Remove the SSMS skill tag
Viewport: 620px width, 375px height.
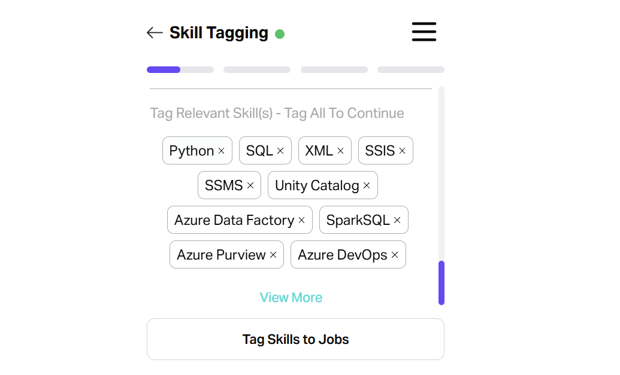(x=250, y=186)
